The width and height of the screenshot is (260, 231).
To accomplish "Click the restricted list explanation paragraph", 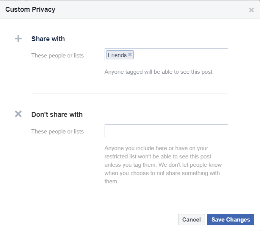I will tap(163, 165).
